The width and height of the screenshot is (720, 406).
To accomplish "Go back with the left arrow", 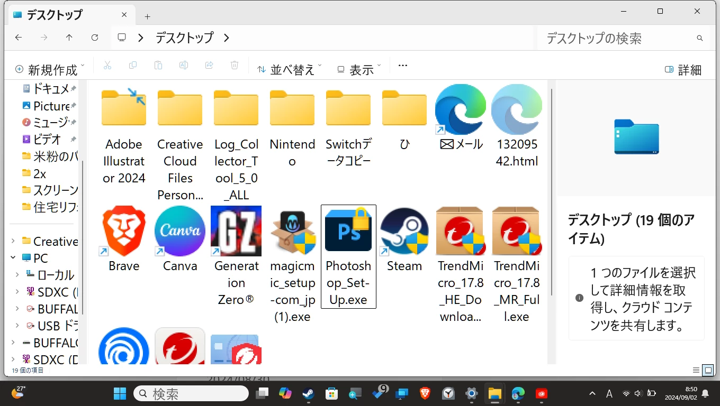I will 19,38.
